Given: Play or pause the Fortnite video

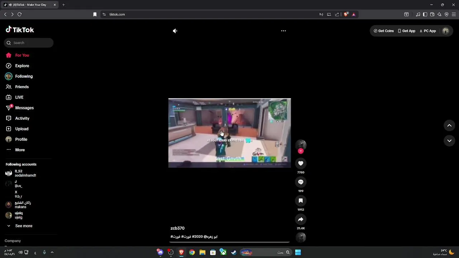Looking at the screenshot, I should pos(229,133).
